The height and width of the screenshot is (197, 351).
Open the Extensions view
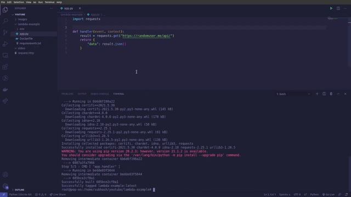coord(5,67)
